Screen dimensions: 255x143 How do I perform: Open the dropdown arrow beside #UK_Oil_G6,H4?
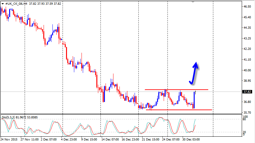[x=3, y=3]
